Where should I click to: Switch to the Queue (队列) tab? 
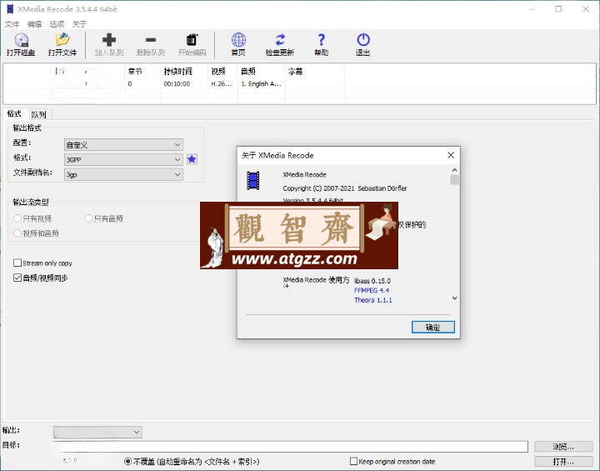point(39,114)
